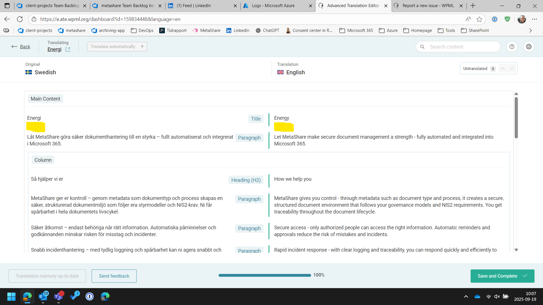The height and width of the screenshot is (305, 543).
Task: Open the ChatGPT bookmark
Action: pos(267,30)
